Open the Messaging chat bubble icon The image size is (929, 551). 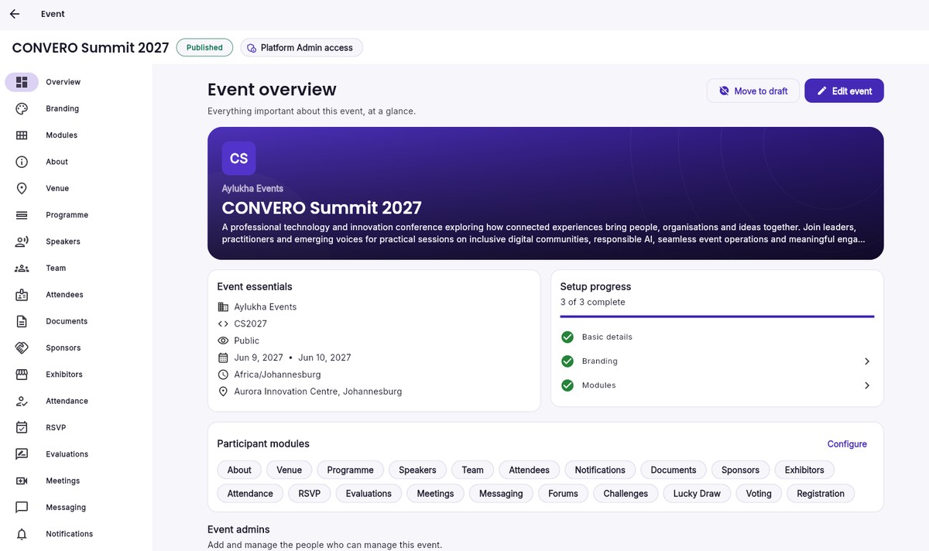pyautogui.click(x=22, y=508)
